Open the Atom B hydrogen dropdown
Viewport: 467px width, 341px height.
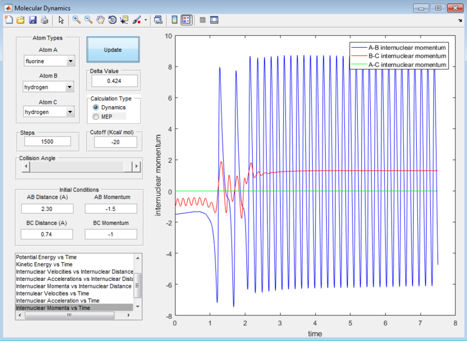[49, 87]
